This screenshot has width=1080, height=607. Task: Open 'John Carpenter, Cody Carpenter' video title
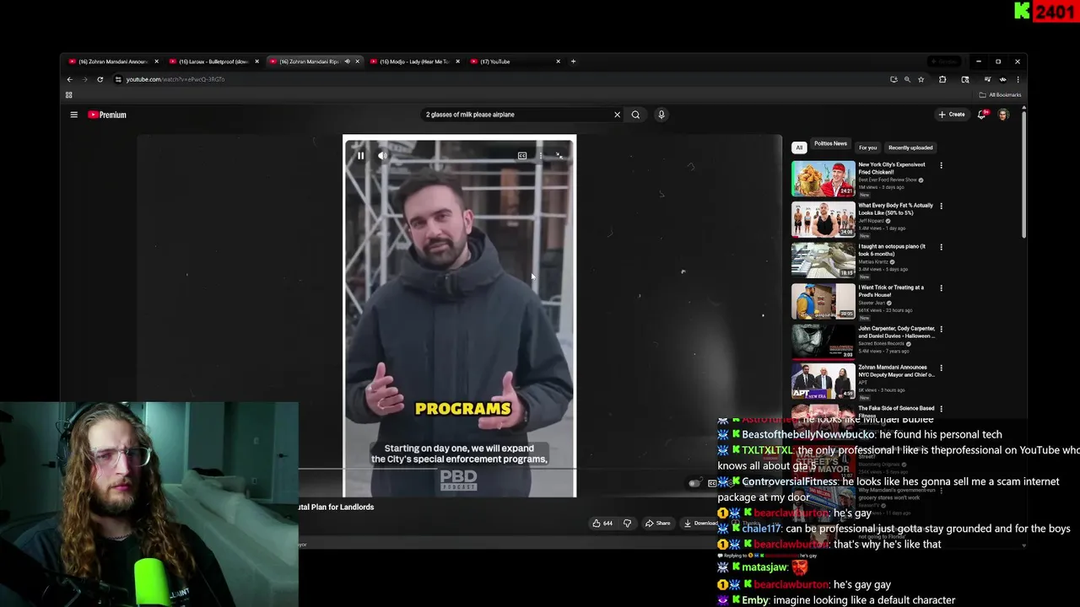tap(896, 332)
